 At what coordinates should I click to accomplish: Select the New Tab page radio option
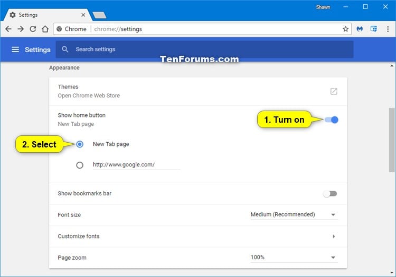(x=80, y=144)
